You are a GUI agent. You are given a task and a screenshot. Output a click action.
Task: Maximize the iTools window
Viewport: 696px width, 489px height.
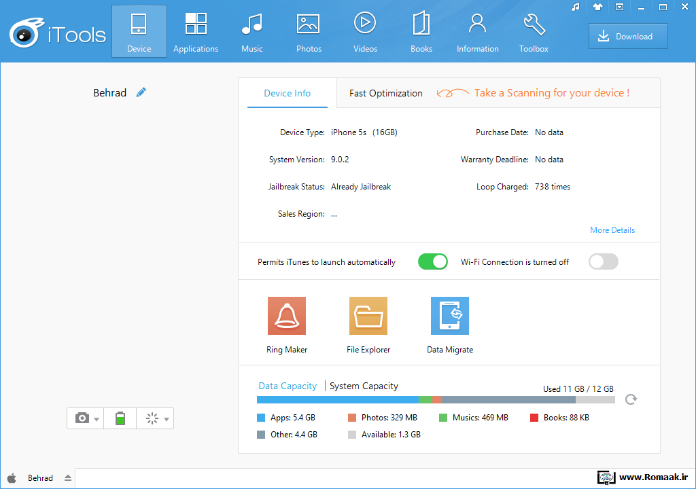663,7
